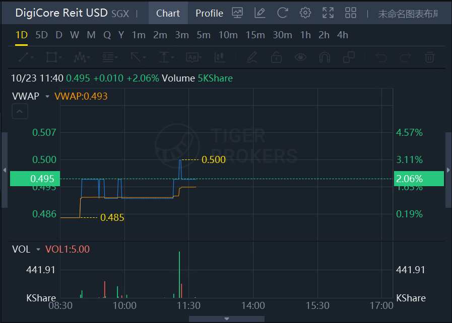Toggle the lock drawings icon
The width and height of the screenshot is (452, 323).
pos(276,57)
